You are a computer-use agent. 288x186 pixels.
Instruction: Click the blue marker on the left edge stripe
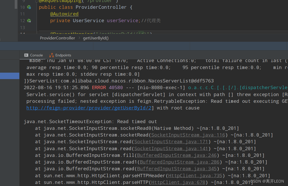10,76
